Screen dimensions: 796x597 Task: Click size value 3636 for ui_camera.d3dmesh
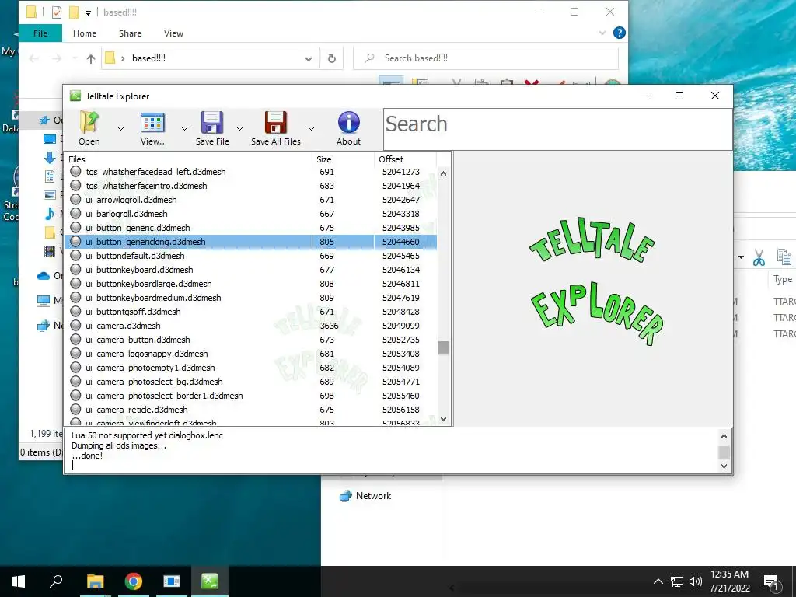click(x=329, y=326)
